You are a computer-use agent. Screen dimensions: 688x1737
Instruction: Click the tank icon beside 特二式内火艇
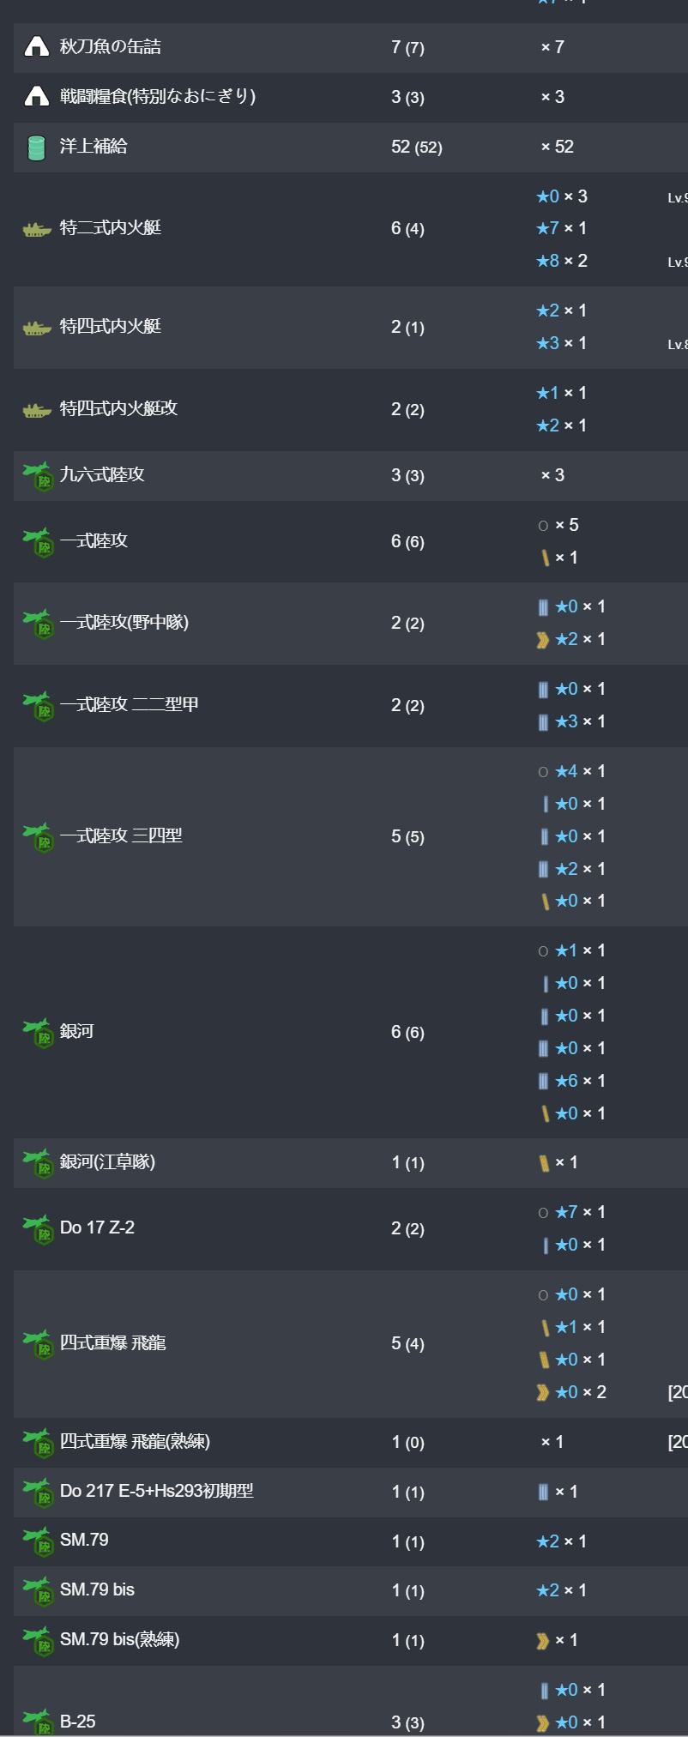point(36,229)
